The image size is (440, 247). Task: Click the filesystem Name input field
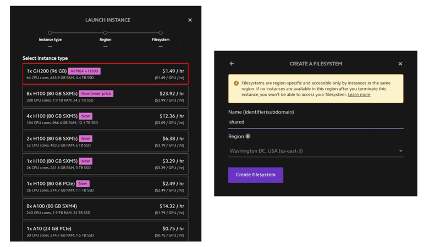(x=316, y=122)
